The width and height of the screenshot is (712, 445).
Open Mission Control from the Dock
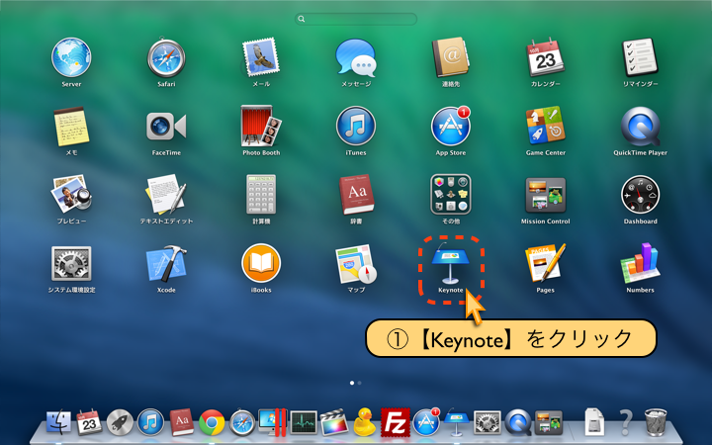[549, 422]
